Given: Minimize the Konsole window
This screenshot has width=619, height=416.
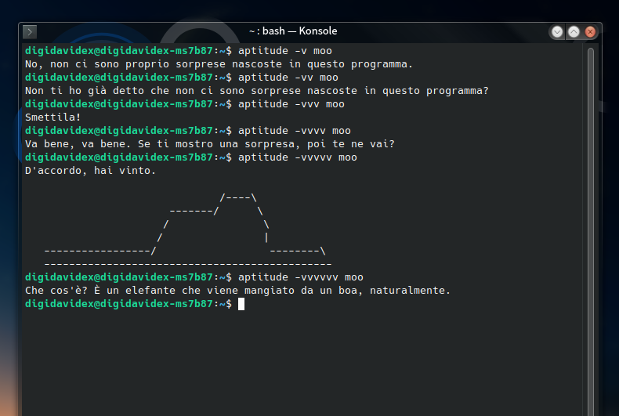Looking at the screenshot, I should 557,31.
